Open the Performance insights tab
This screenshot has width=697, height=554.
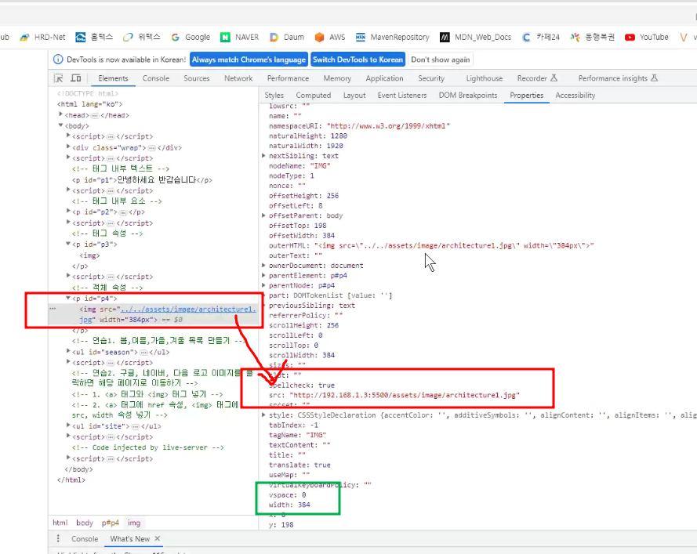[x=618, y=78]
